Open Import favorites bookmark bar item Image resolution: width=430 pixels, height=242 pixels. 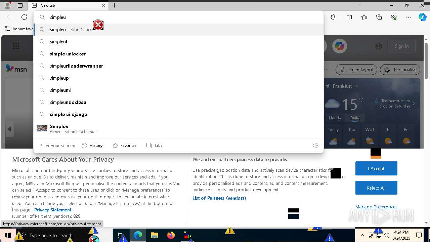[19, 29]
